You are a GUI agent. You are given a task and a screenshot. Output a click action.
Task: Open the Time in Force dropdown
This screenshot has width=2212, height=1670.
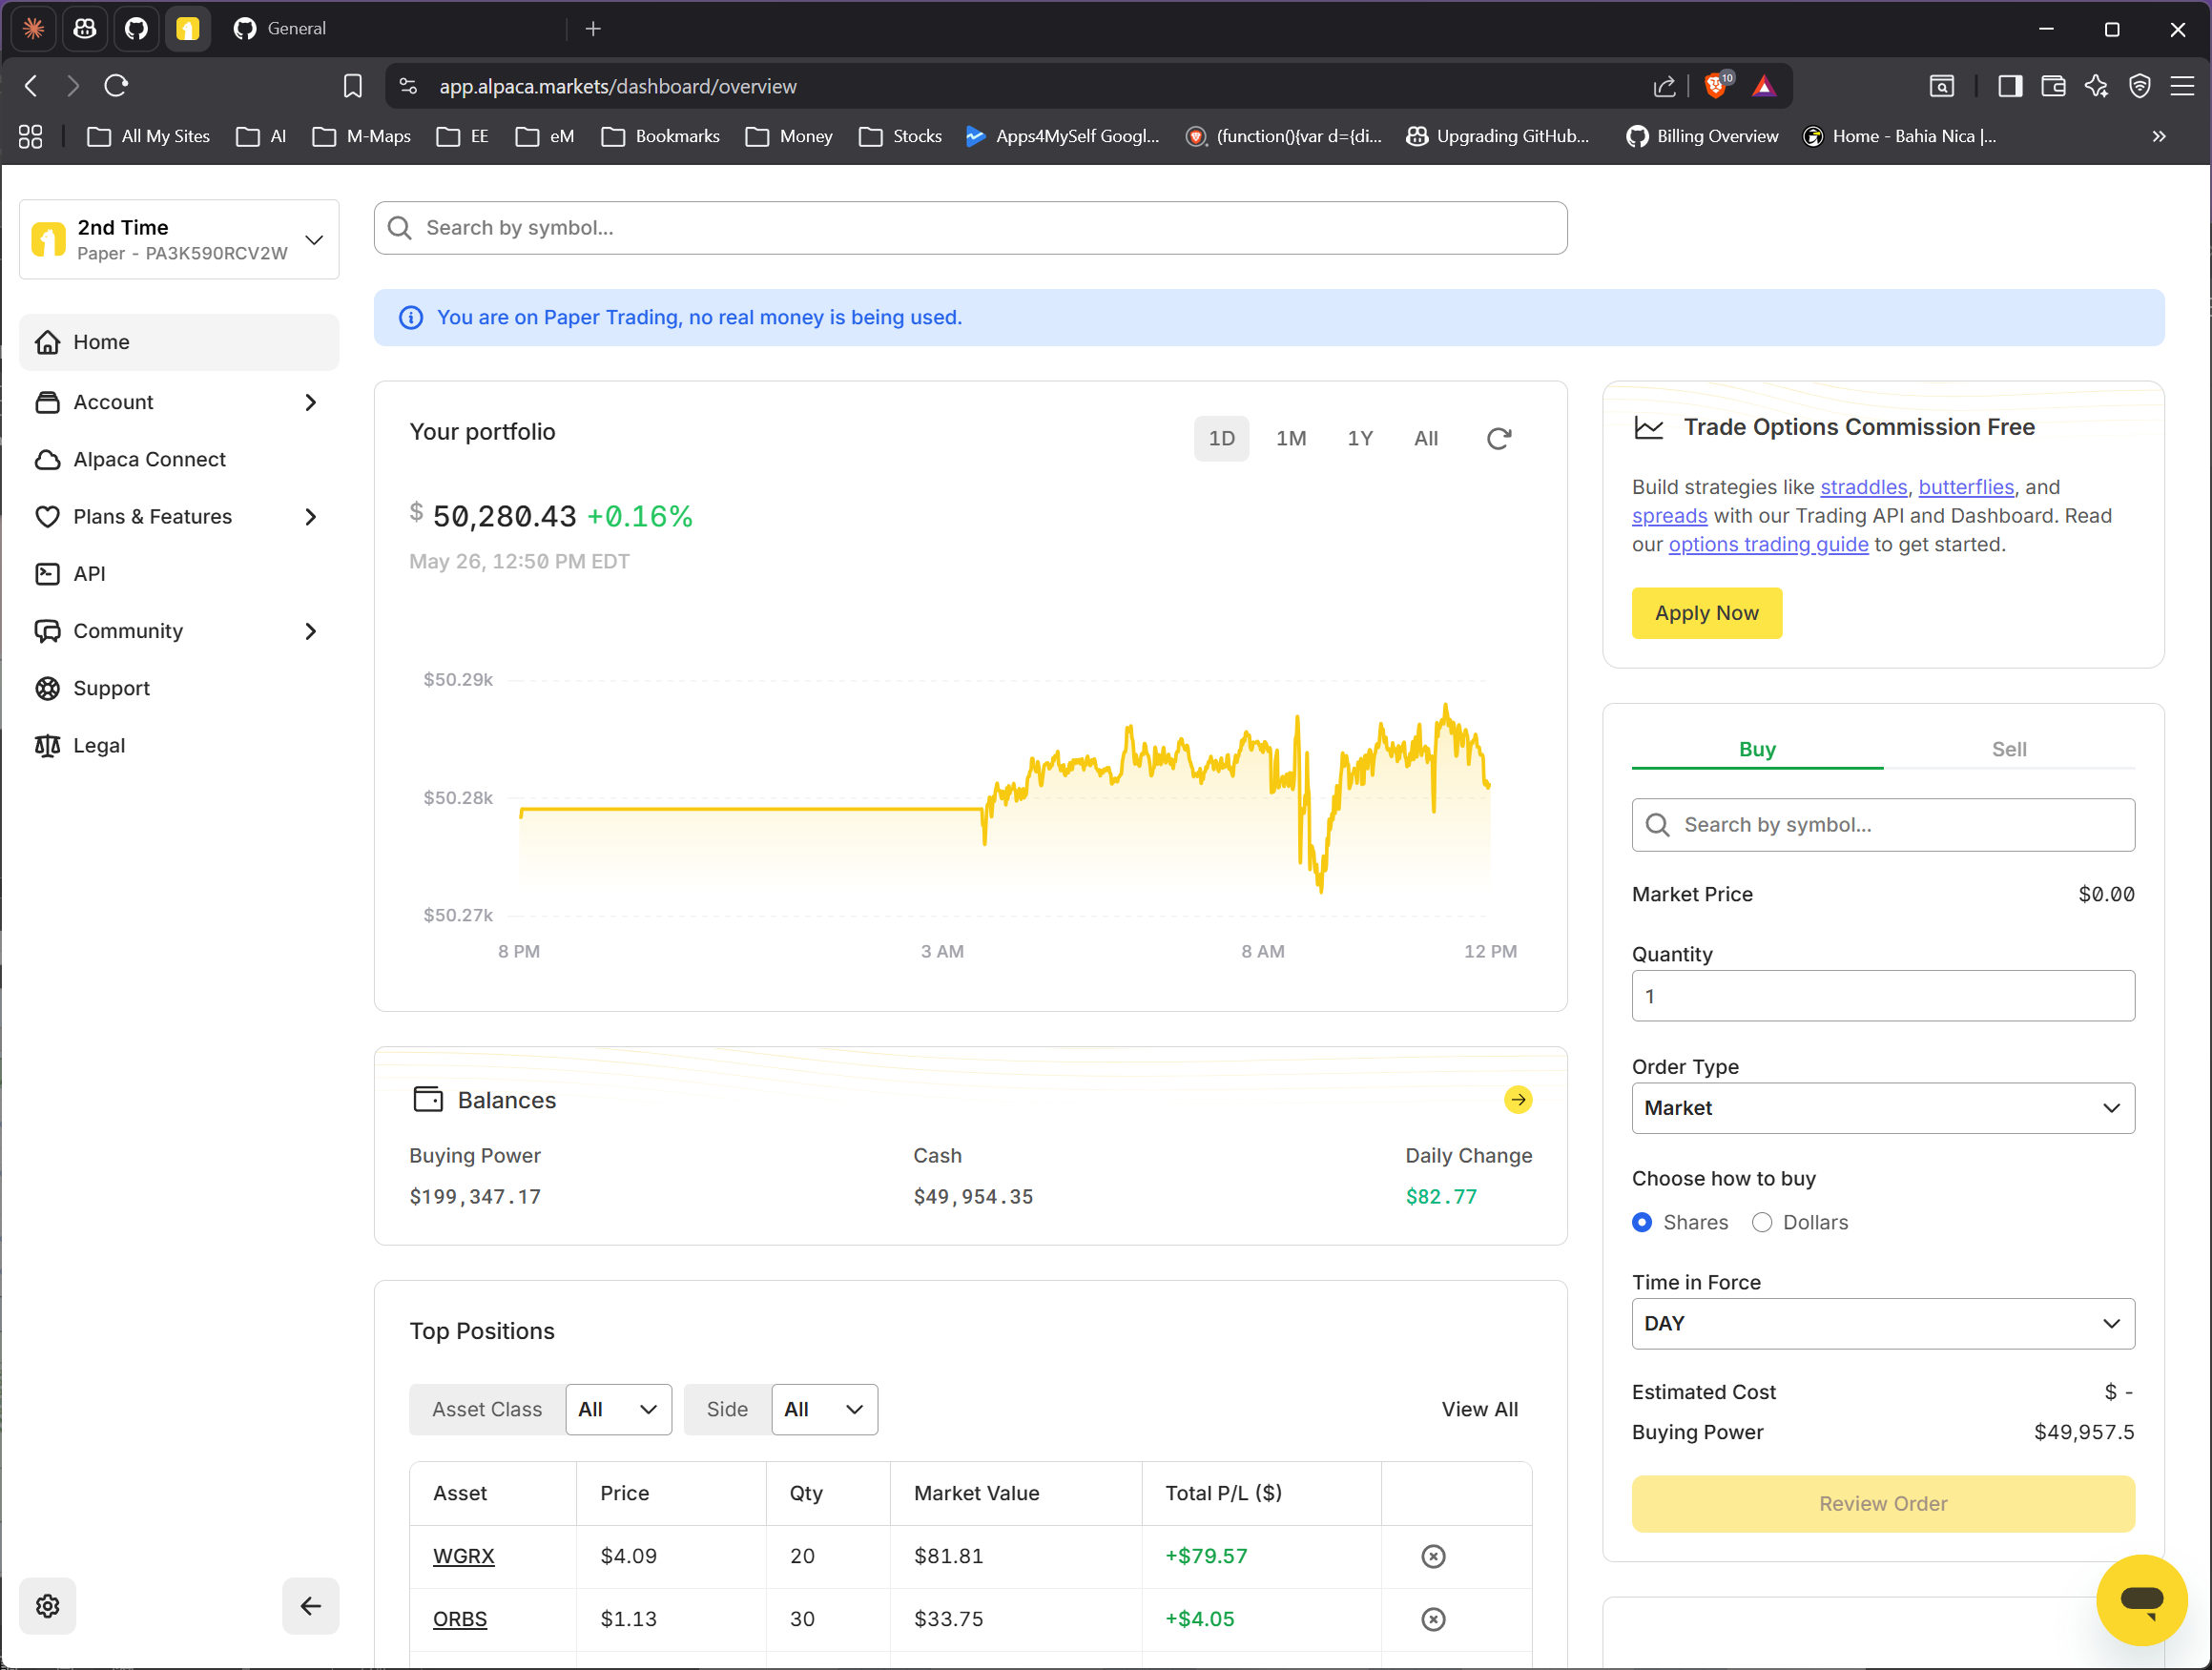pyautogui.click(x=1882, y=1322)
